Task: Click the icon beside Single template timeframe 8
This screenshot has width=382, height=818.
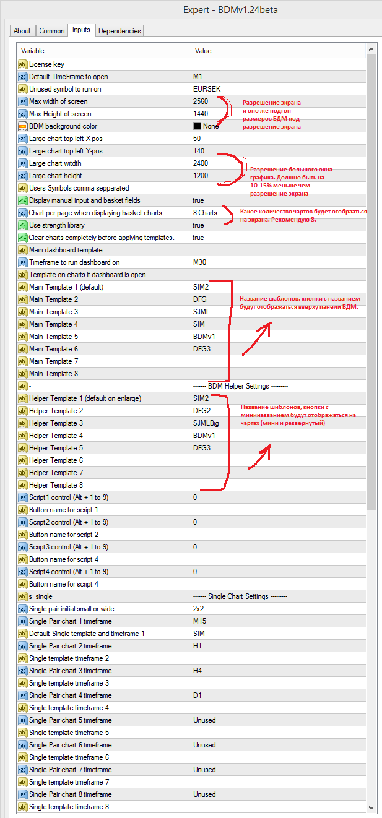Action: 22,807
